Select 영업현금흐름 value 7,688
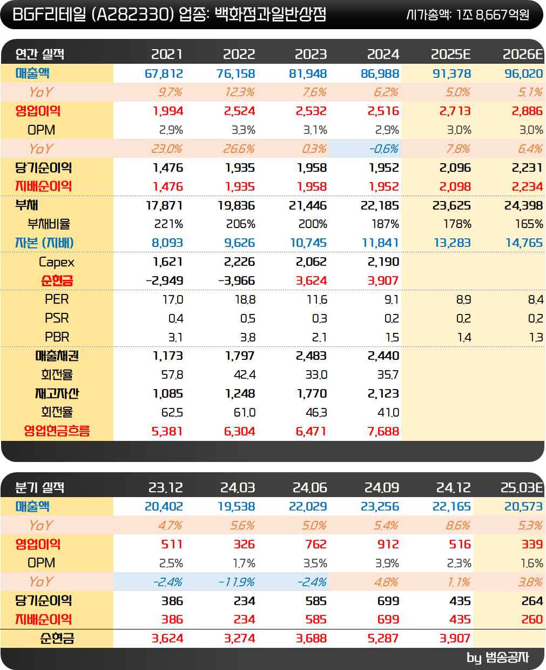546x670 pixels. [383, 432]
